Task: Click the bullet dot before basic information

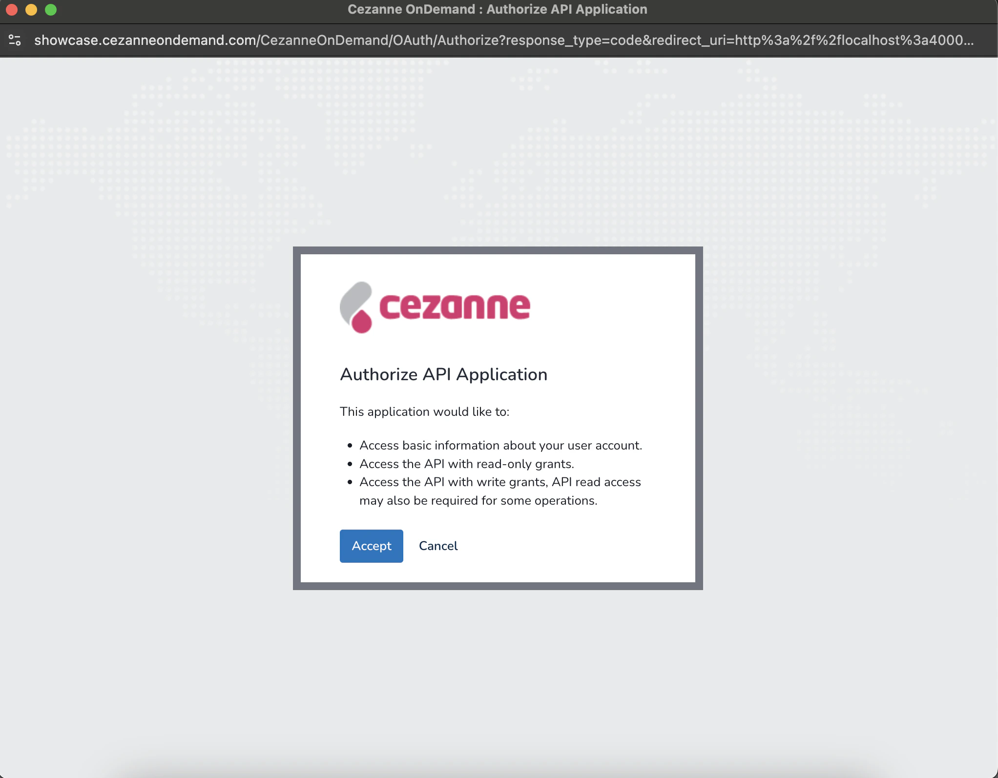Action: [350, 446]
